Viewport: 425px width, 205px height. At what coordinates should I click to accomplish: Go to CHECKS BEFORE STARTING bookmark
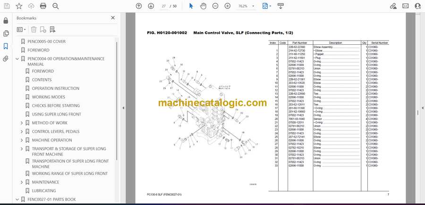click(56, 106)
